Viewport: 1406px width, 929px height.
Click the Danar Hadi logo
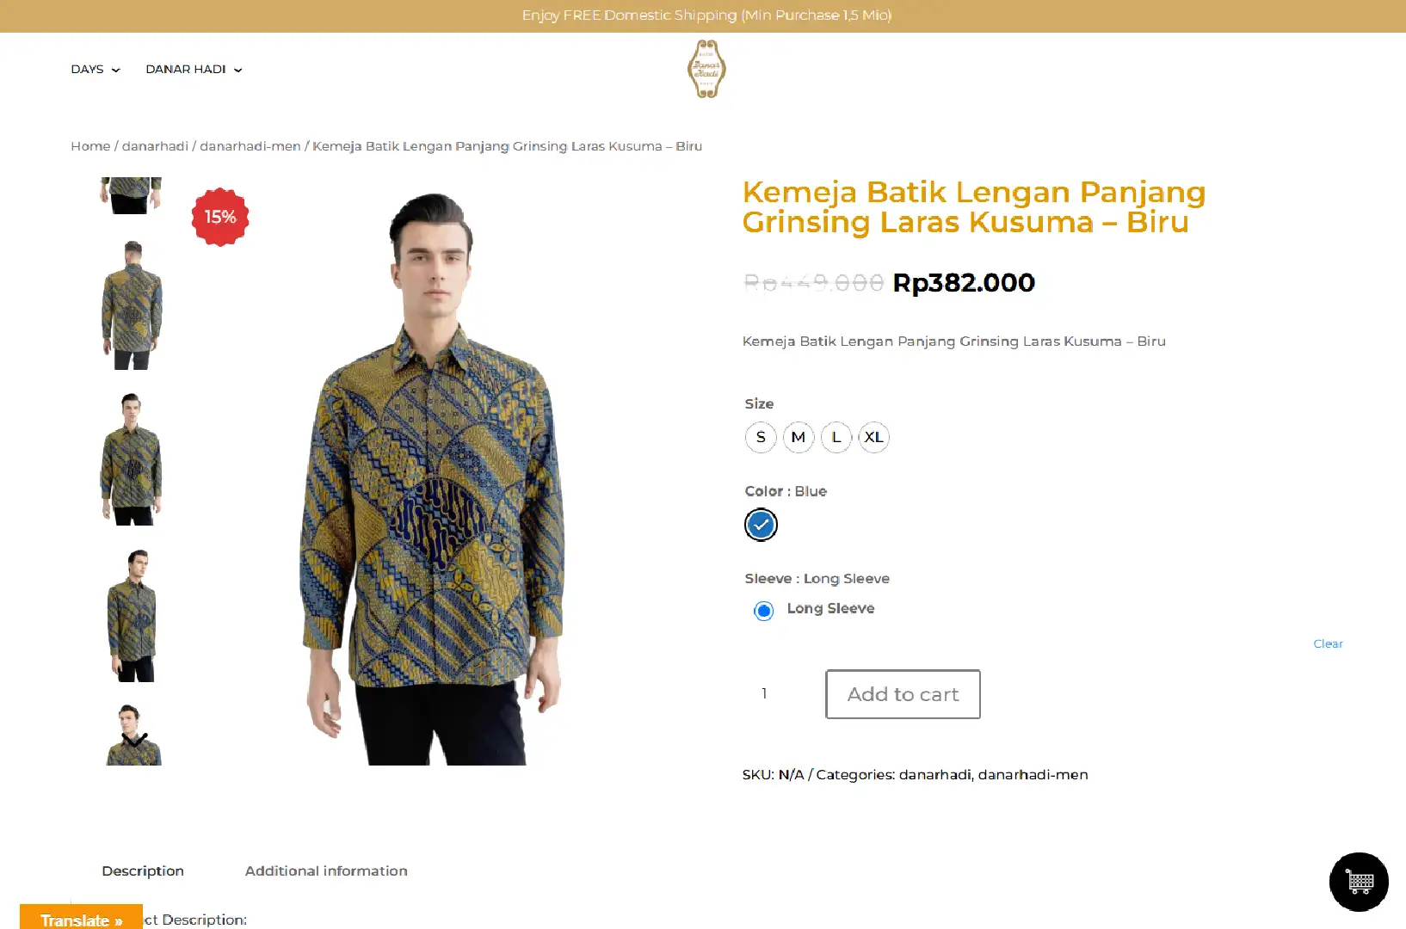[706, 69]
